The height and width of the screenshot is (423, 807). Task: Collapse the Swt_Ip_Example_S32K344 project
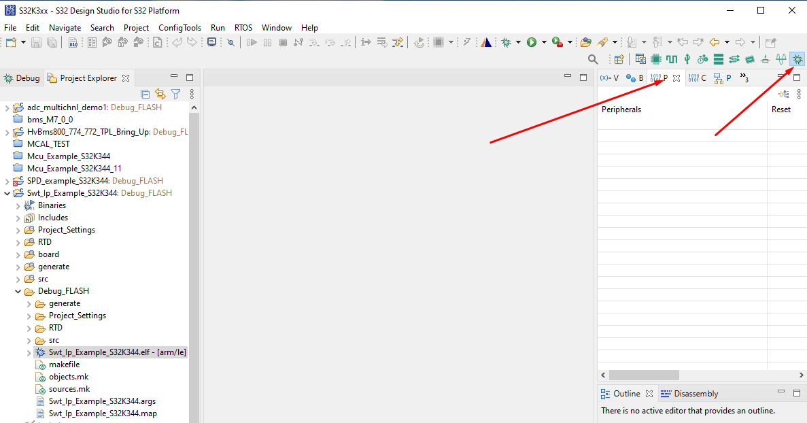click(7, 193)
